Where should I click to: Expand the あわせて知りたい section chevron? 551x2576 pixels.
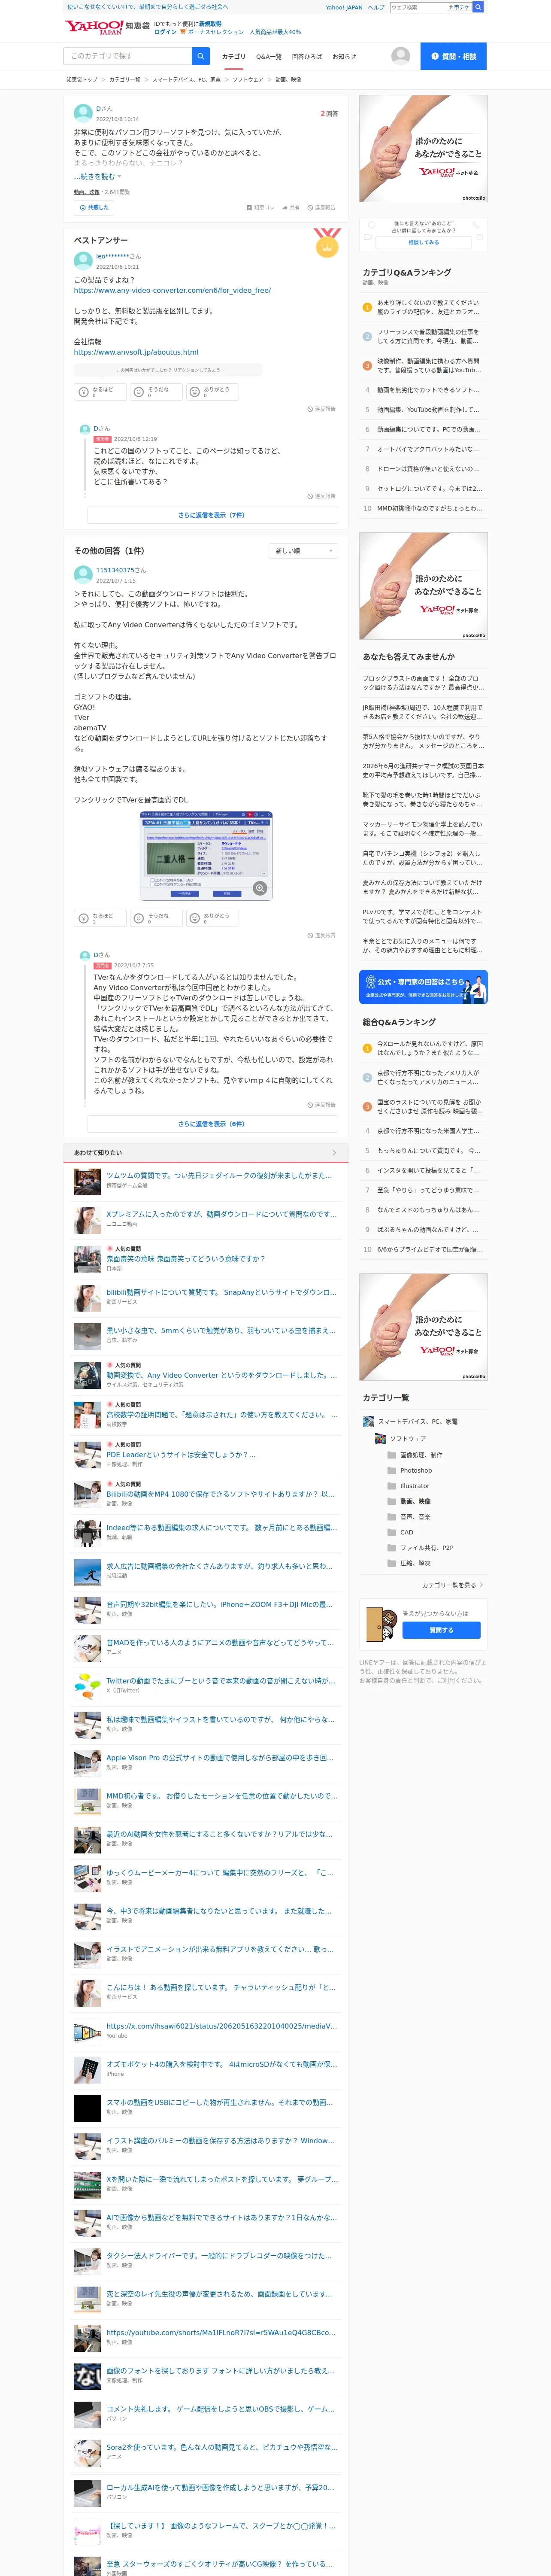(334, 1153)
